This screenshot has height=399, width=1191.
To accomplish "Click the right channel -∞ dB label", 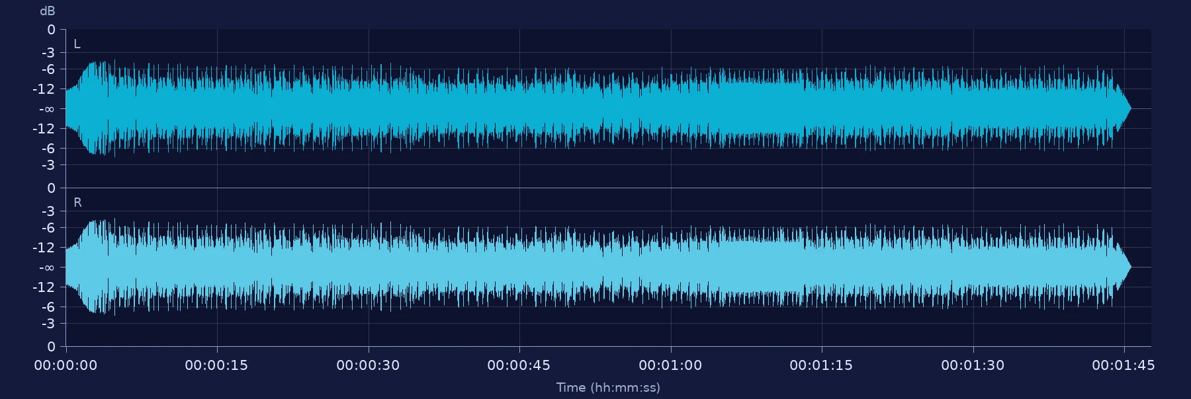I will 46,268.
